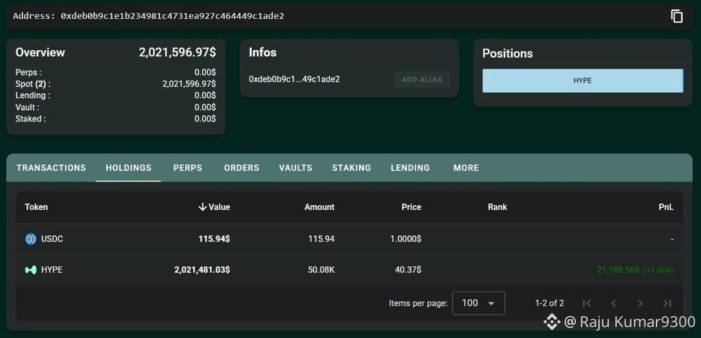Click the HYPE amount 50.08K

click(321, 270)
